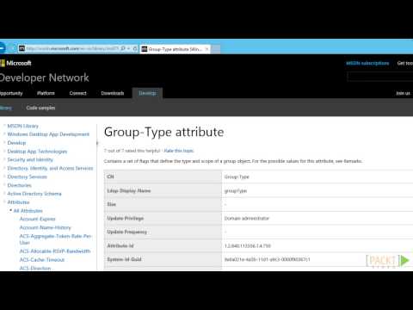The image size is (413, 310).
Task: Expand arrow beside Active Directory Schema
Action: tap(4, 194)
